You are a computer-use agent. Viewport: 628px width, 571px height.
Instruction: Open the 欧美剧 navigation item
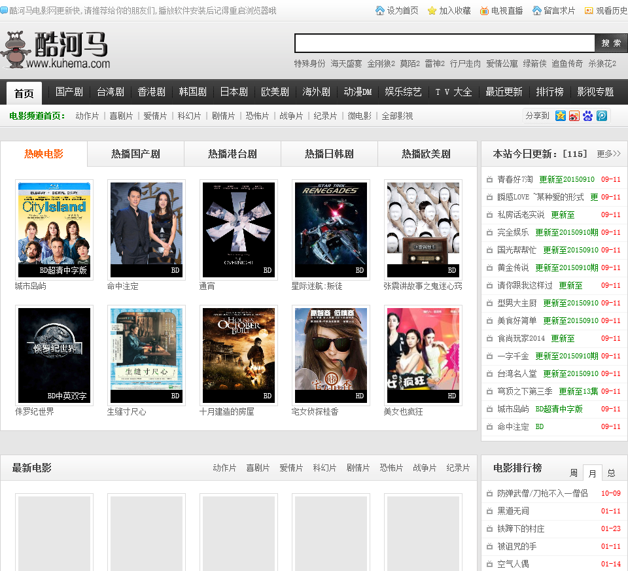click(x=275, y=92)
